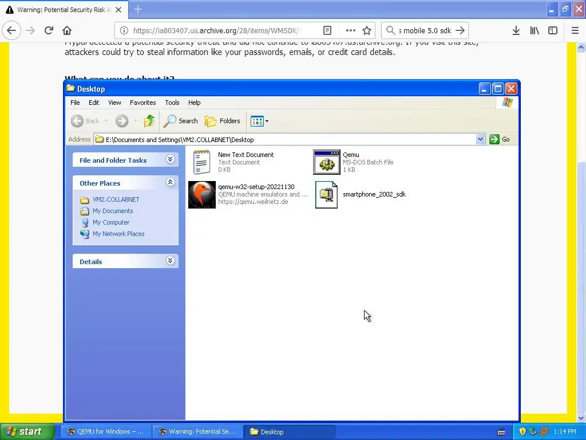Viewport: 586px width, 440px height.
Task: Click the Explorer Forward button
Action: pyautogui.click(x=122, y=121)
